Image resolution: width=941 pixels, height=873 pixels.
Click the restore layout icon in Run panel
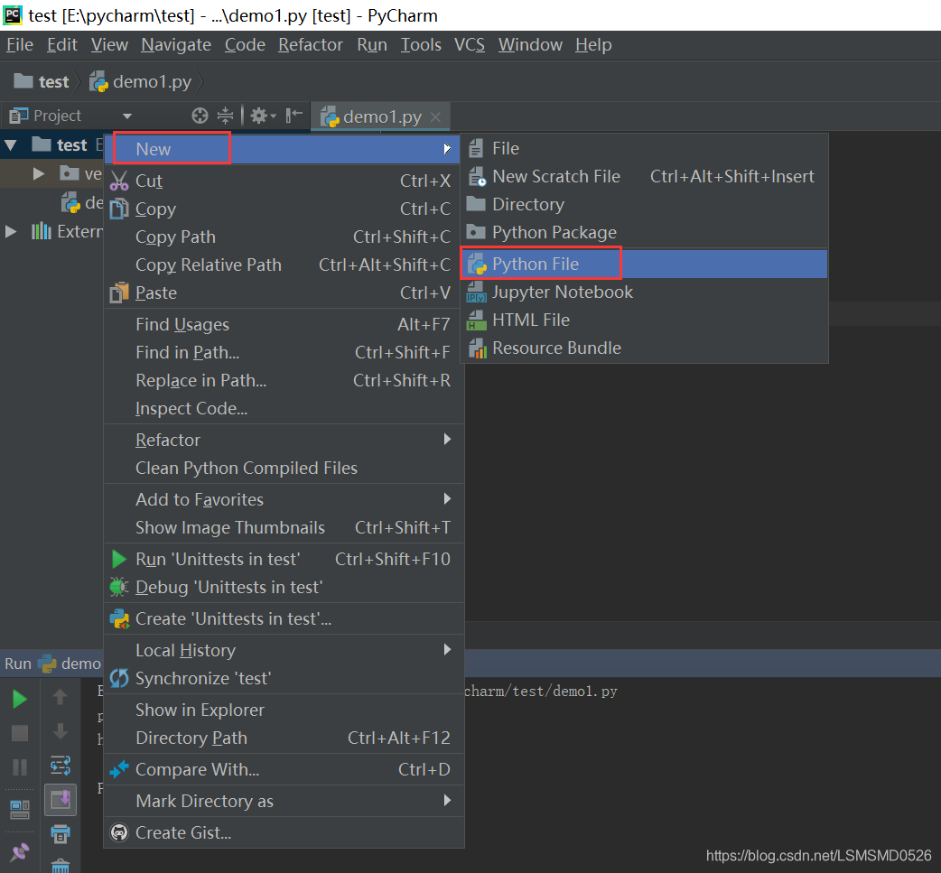(20, 810)
